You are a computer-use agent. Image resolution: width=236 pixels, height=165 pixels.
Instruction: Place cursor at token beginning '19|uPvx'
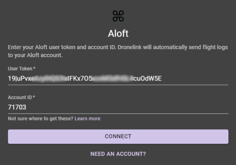pos(20,78)
